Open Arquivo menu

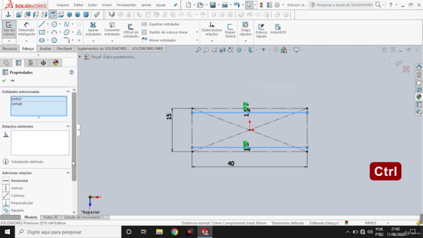point(63,5)
